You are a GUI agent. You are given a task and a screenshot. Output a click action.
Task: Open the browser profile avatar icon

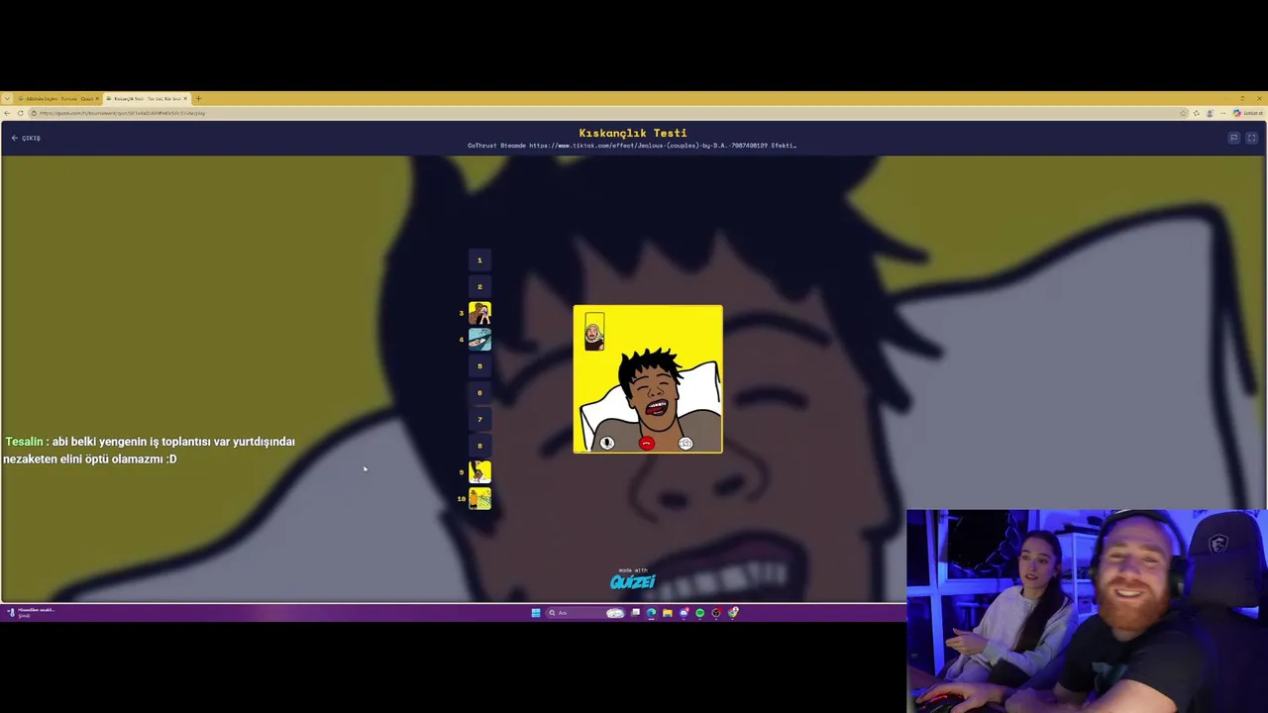coord(1210,113)
